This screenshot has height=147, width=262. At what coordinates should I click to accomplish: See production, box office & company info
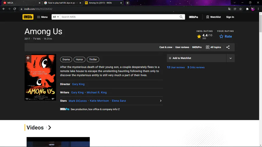point(95,109)
